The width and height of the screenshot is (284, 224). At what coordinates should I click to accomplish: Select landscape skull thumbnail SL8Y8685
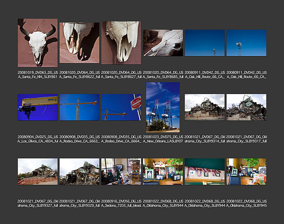click(x=163, y=43)
